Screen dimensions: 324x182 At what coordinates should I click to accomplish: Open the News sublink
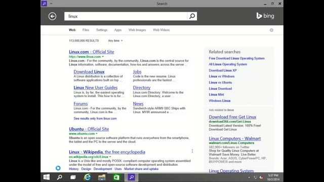coord(138,104)
